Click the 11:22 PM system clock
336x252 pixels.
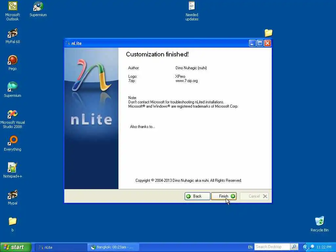point(324,247)
